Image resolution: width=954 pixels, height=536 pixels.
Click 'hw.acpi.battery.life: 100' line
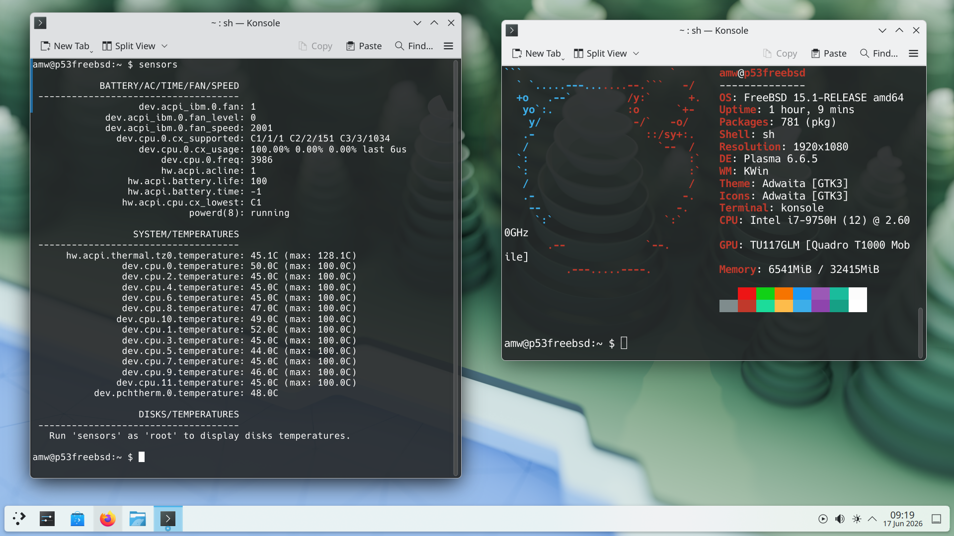point(197,181)
